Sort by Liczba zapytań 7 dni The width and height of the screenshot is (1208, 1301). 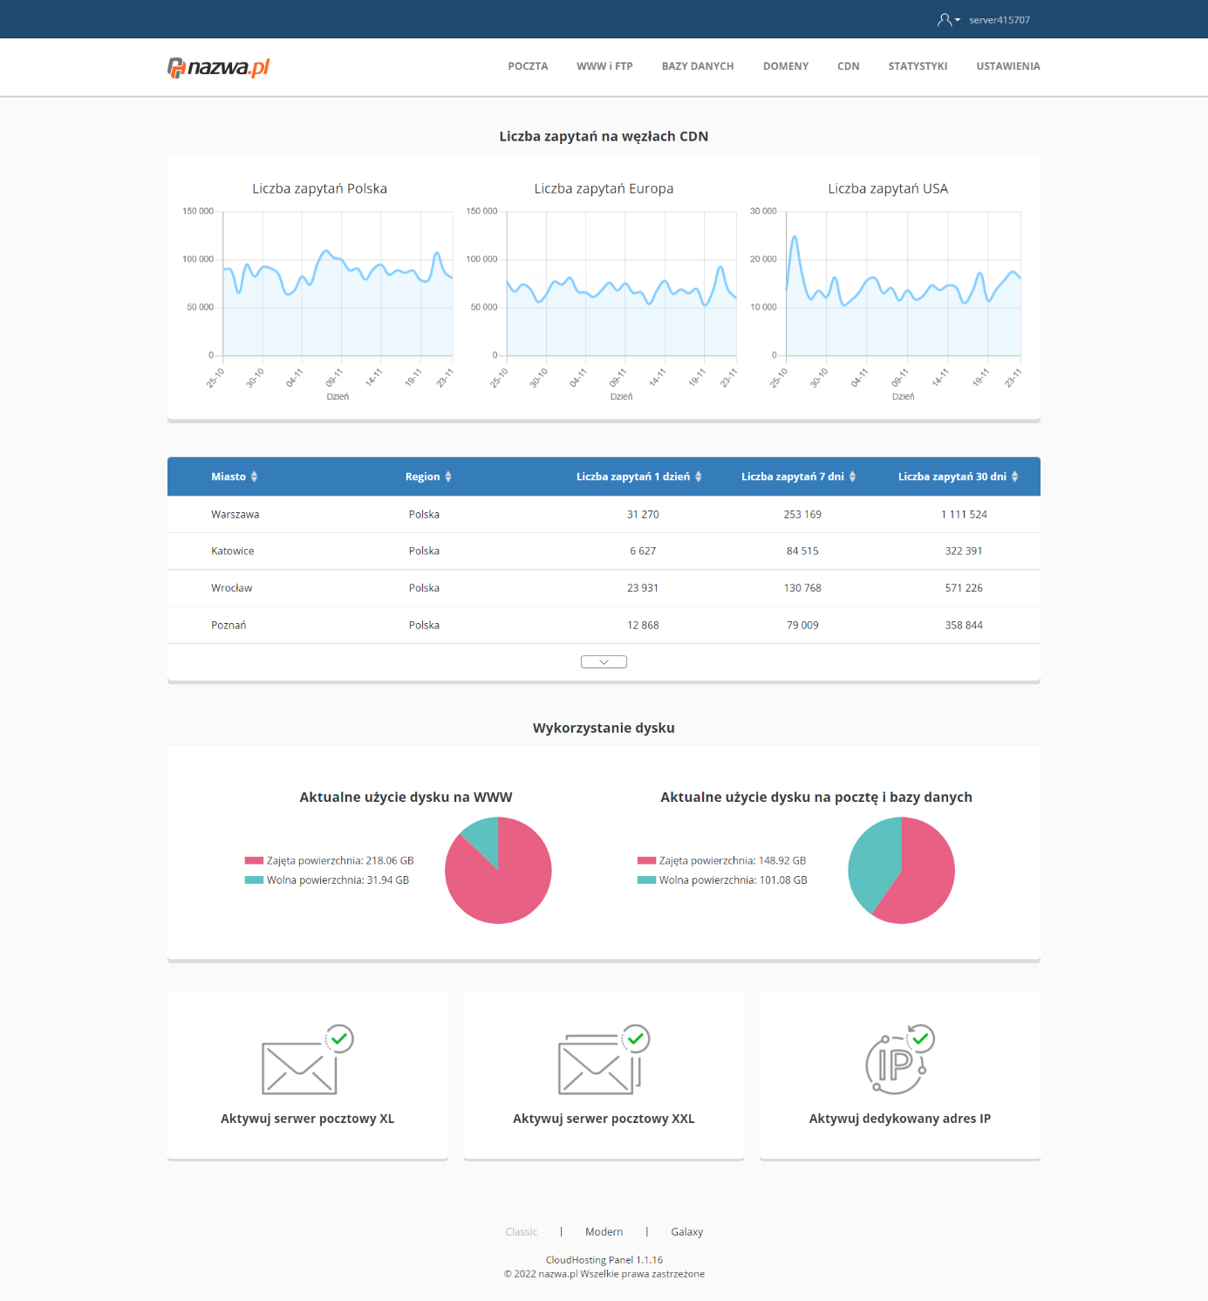pos(799,476)
